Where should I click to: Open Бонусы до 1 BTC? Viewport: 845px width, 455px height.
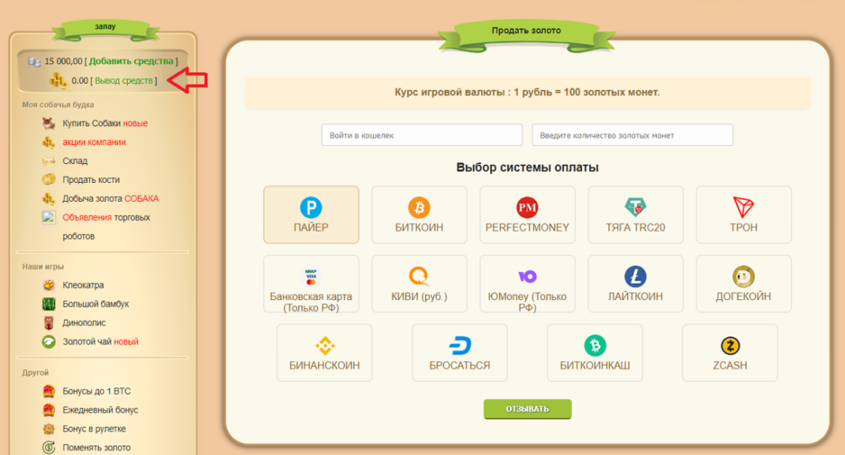coord(97,392)
